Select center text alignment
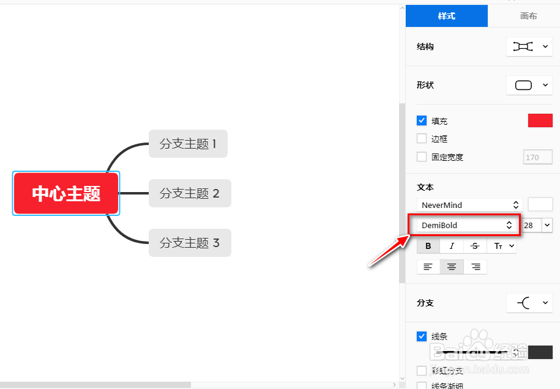Screen dimensions: 560x389 point(452,266)
